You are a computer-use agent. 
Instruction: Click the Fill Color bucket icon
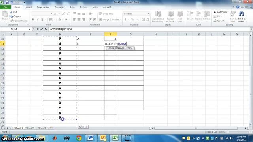click(60, 19)
